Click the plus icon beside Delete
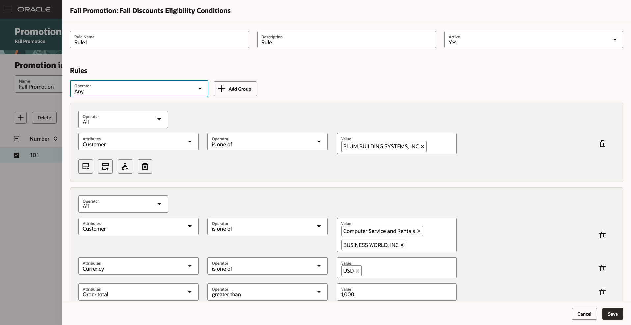631x325 pixels. coord(20,118)
